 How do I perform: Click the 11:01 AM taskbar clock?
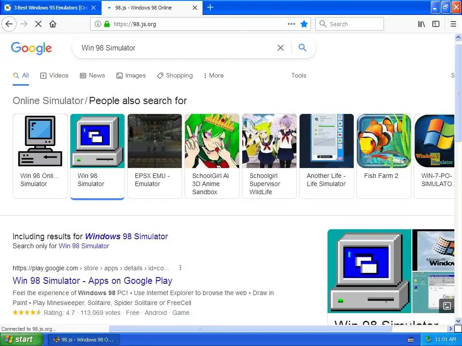coord(445,340)
